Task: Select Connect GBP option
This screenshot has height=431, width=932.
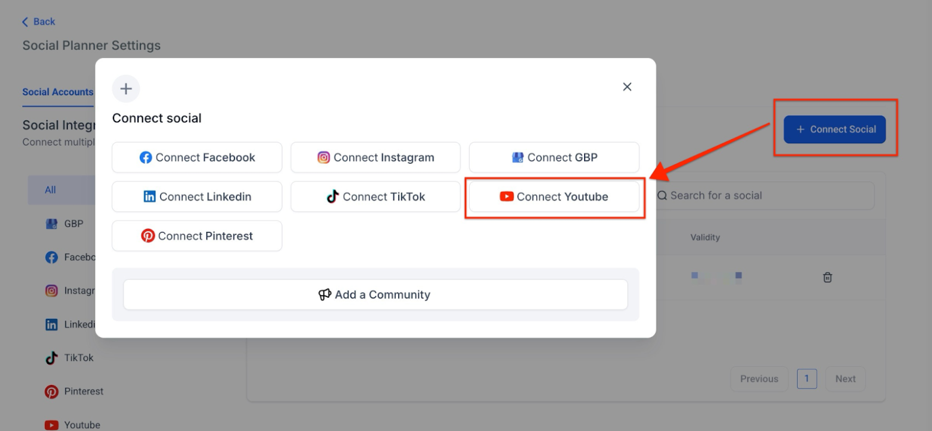Action: pos(554,158)
